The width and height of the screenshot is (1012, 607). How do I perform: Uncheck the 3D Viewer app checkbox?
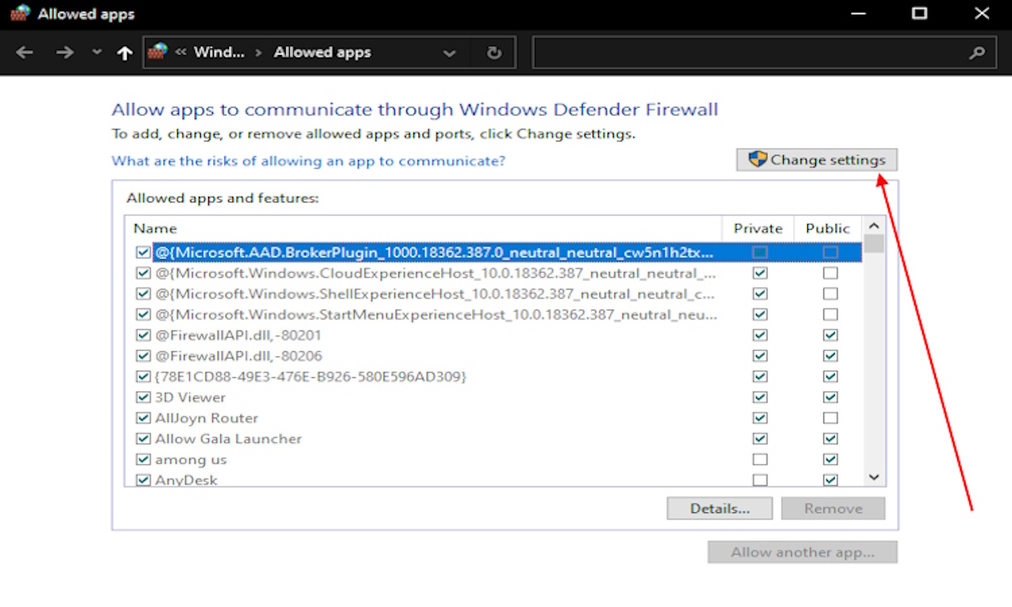pyautogui.click(x=143, y=397)
